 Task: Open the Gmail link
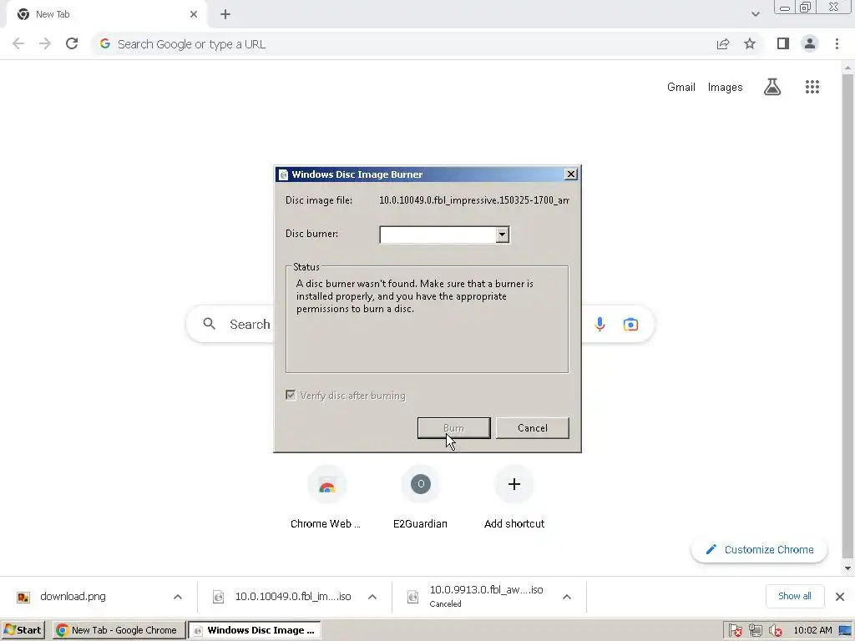681,87
